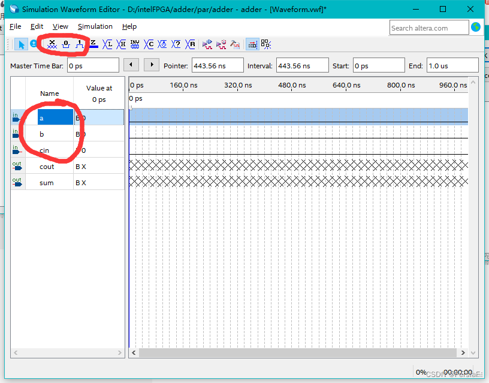
Task: Click the Interval value field
Action: click(303, 65)
